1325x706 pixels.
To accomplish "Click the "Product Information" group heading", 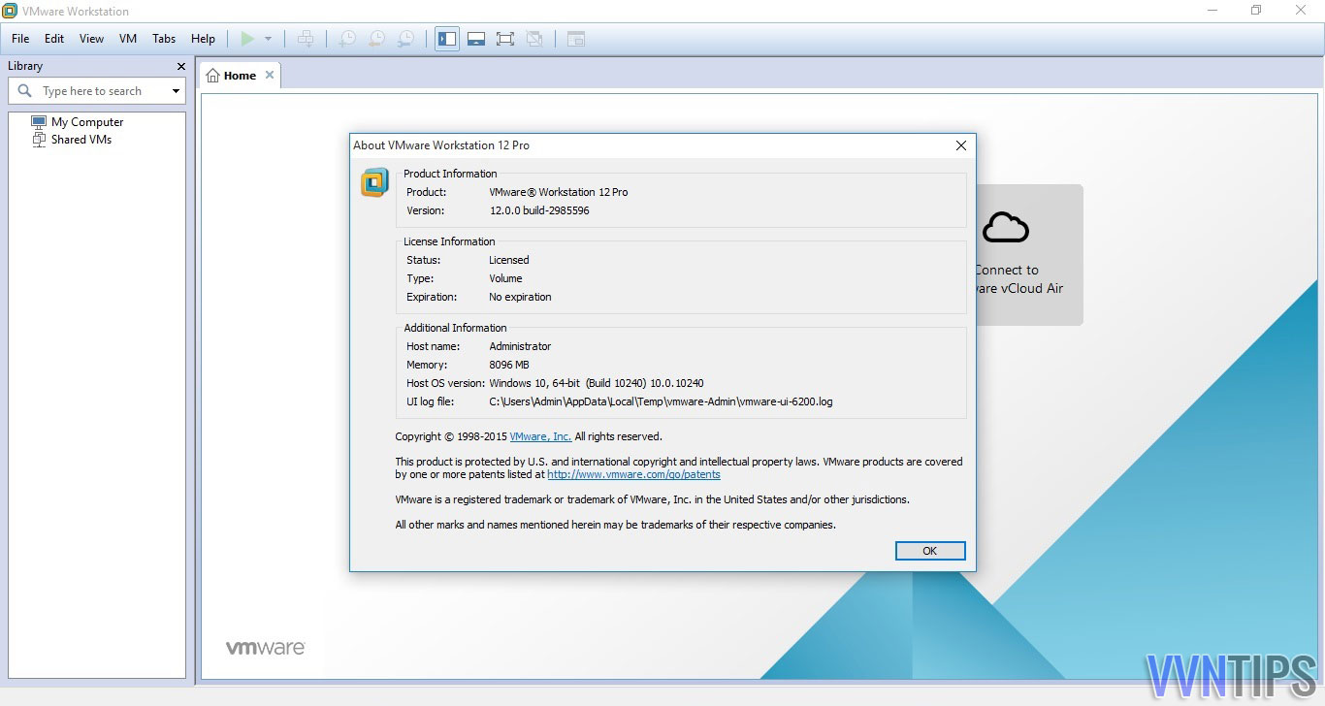I will [450, 174].
